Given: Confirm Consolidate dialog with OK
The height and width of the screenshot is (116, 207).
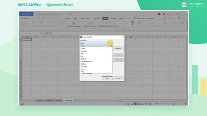Looking at the screenshot, I should coord(107,78).
